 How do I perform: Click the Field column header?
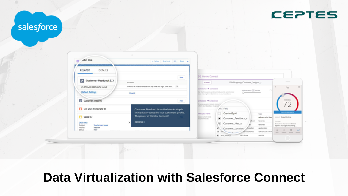[226, 108]
